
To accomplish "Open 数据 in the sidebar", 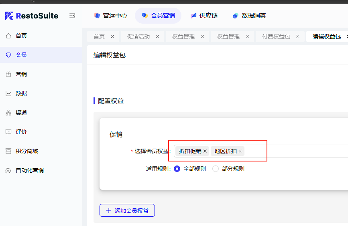I will [41, 93].
